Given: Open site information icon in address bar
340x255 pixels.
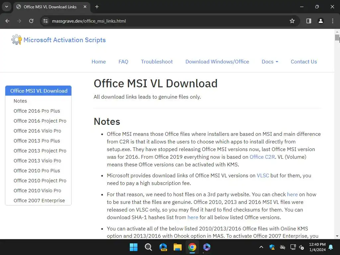Looking at the screenshot, I should 45,21.
